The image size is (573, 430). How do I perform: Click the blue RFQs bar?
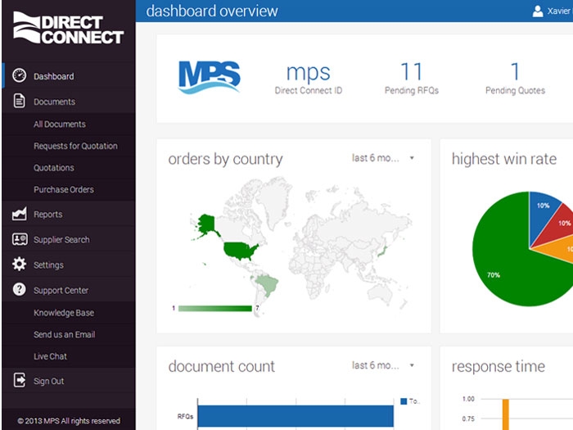(296, 416)
